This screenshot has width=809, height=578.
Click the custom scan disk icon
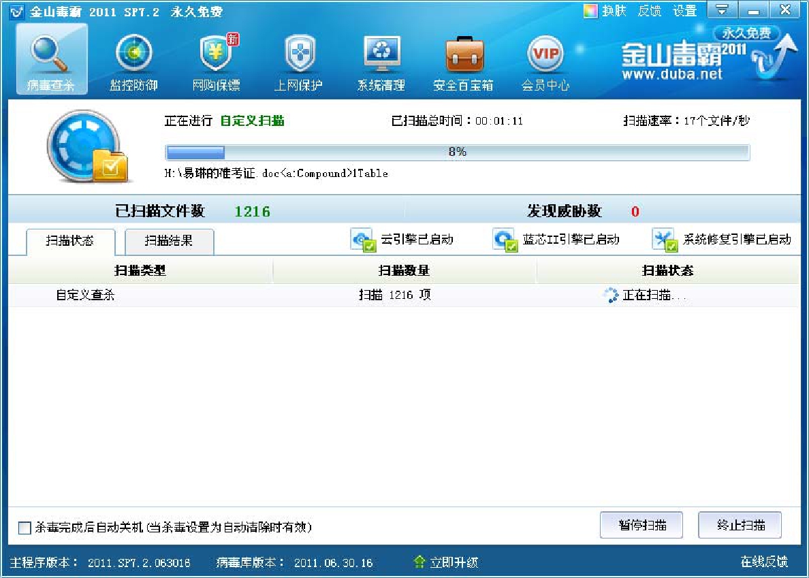click(x=87, y=146)
